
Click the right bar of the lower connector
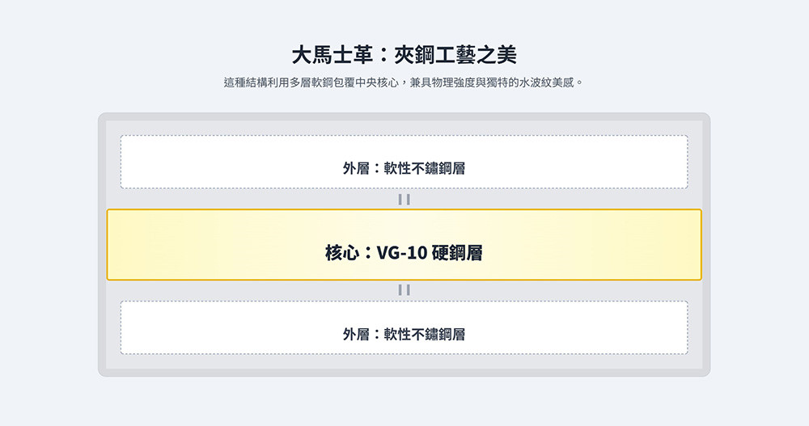[x=408, y=289]
